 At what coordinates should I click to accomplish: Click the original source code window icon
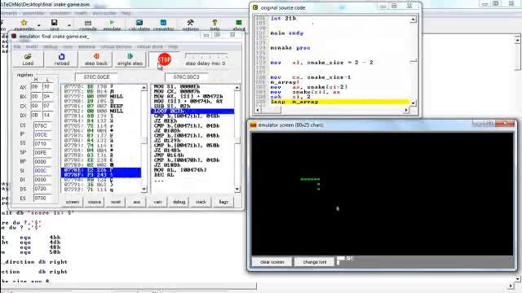tap(255, 7)
